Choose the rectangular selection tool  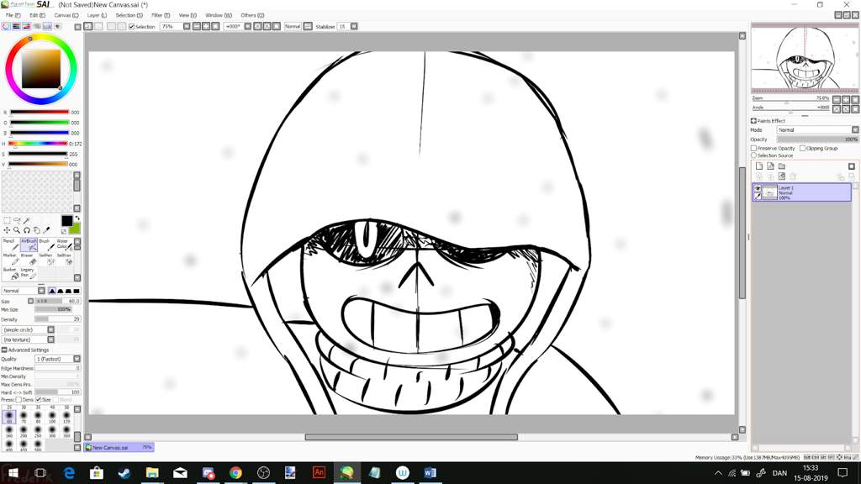click(x=7, y=221)
